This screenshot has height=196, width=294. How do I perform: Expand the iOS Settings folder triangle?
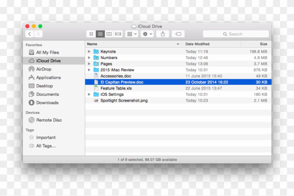click(x=89, y=94)
